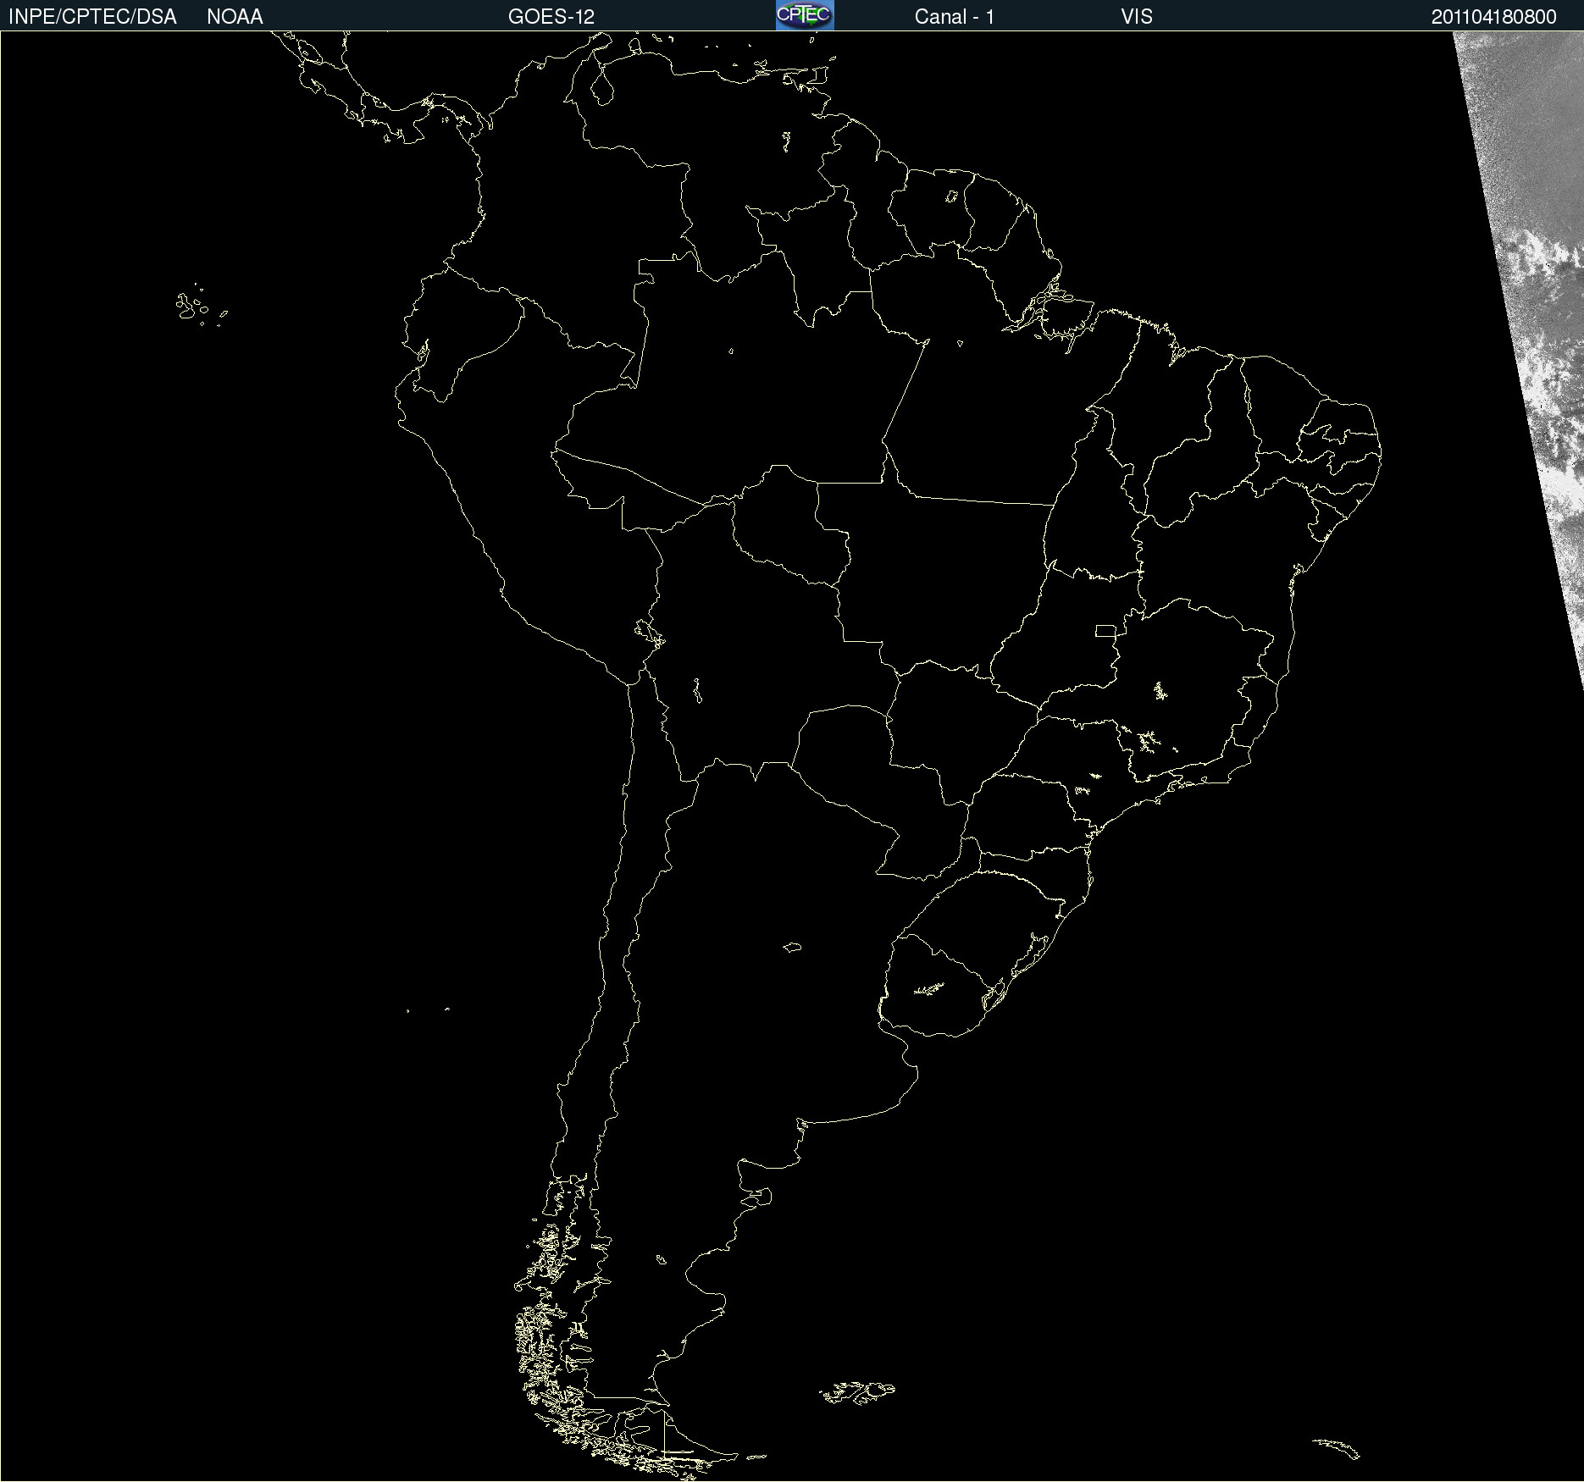Click the CPTEC logo in the header

pos(805,15)
